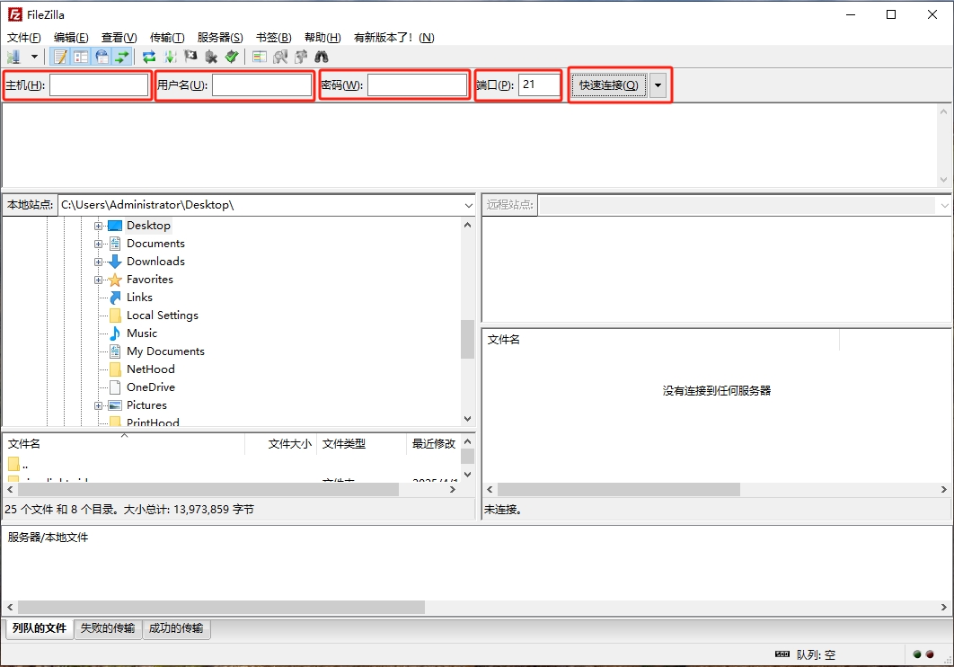Open the Site Manager icon

[x=14, y=58]
